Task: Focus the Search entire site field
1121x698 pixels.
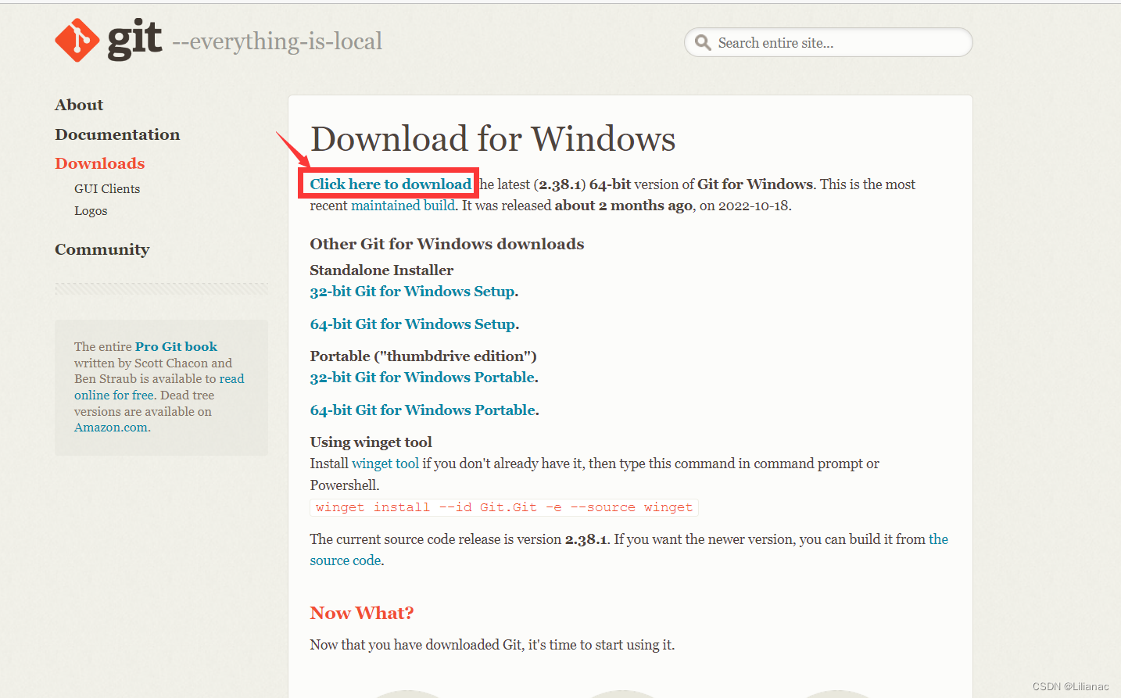Action: pos(829,42)
